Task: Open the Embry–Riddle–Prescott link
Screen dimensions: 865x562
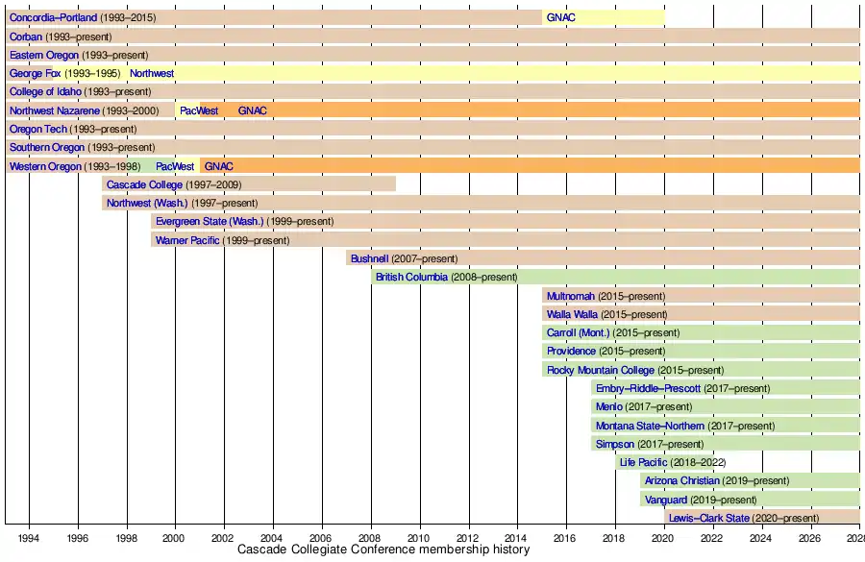Action: click(648, 388)
